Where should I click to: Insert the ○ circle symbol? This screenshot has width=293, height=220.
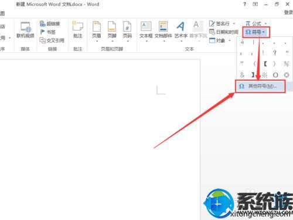275,75
